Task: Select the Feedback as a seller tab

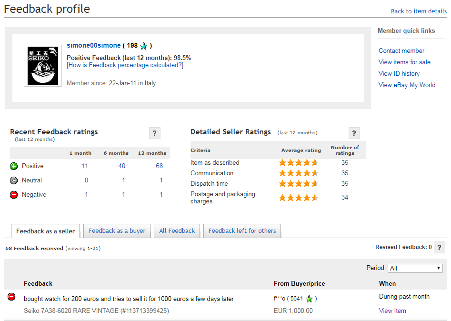Action: (45, 231)
